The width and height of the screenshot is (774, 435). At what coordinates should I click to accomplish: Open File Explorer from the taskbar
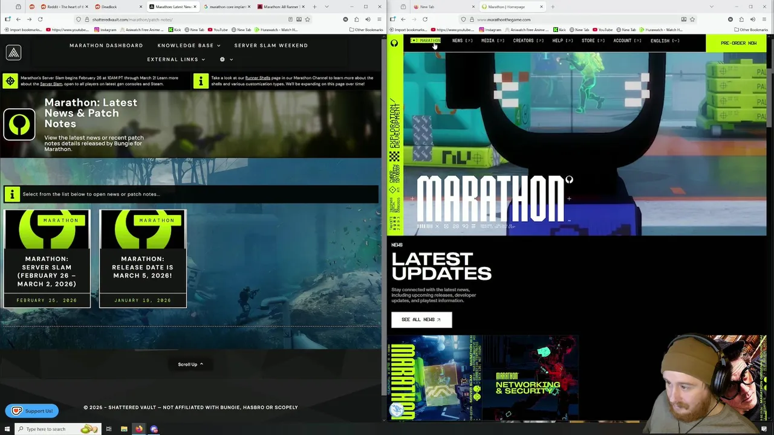(x=124, y=429)
